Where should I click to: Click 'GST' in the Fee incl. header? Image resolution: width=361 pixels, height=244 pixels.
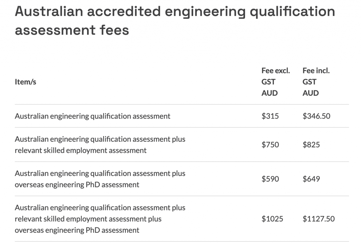310,82
